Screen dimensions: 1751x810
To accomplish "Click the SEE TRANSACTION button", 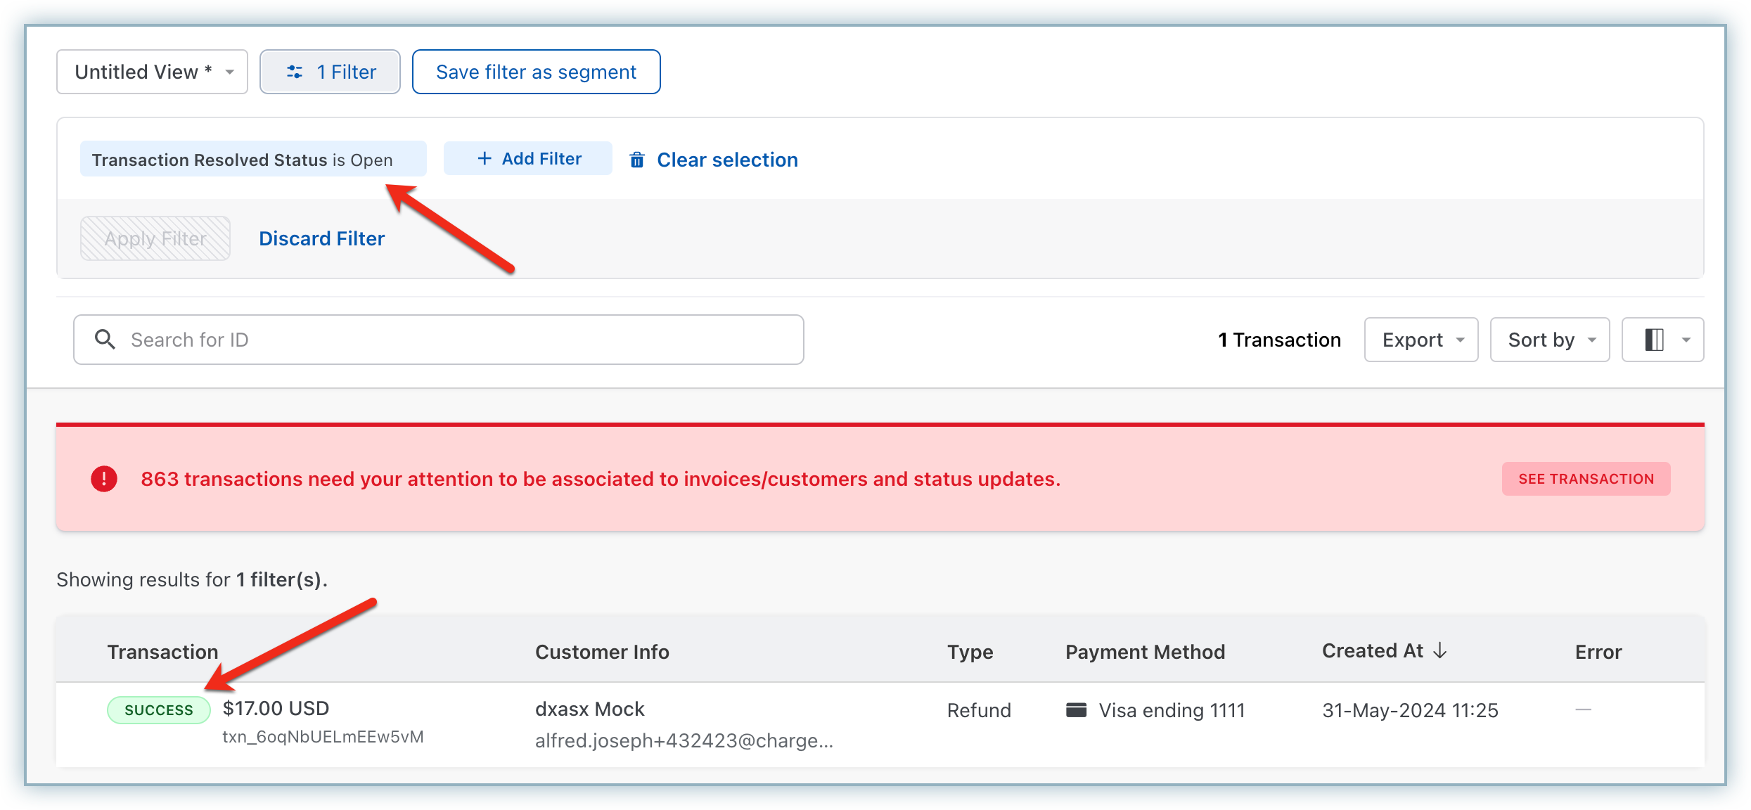I will click(1586, 479).
